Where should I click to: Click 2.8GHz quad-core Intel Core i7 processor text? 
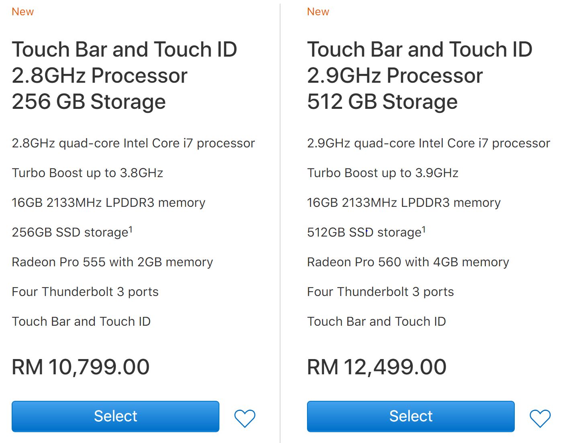tap(133, 143)
